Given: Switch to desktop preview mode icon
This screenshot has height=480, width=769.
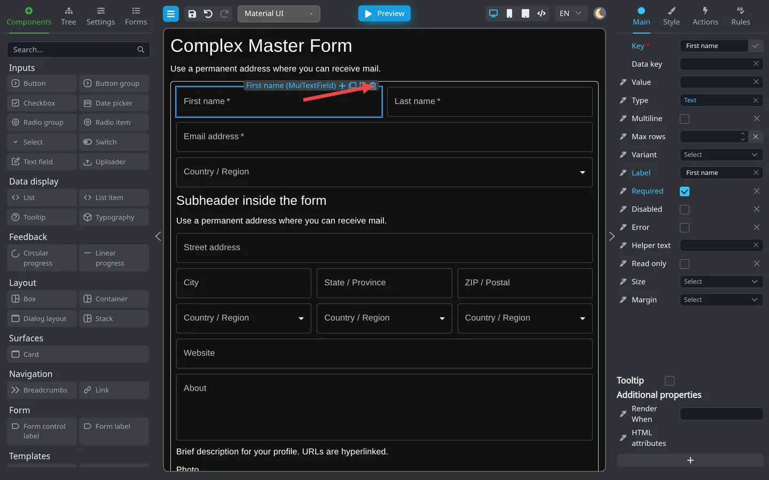Looking at the screenshot, I should pos(493,13).
